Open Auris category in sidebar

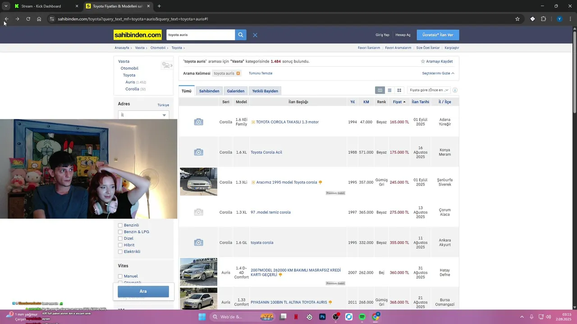pos(130,82)
